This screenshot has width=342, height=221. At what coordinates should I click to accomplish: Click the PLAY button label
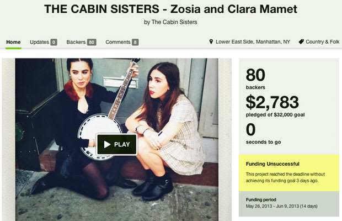122,144
